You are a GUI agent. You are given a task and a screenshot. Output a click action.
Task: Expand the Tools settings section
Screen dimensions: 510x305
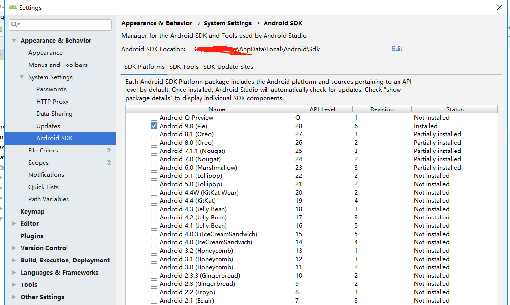click(x=14, y=284)
